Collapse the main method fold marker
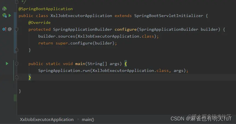Image resolution: width=236 pixels, height=124 pixels. [x=17, y=64]
